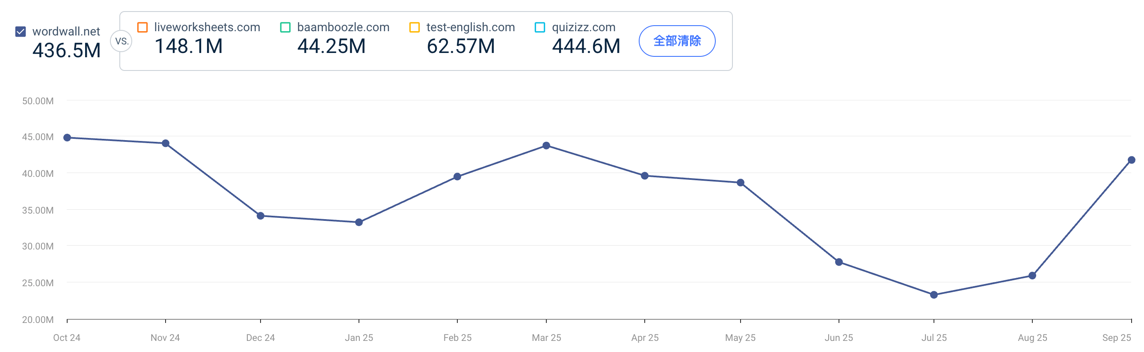The height and width of the screenshot is (352, 1144).
Task: Uncheck the wordwall.net checkbox
Action: pos(21,32)
